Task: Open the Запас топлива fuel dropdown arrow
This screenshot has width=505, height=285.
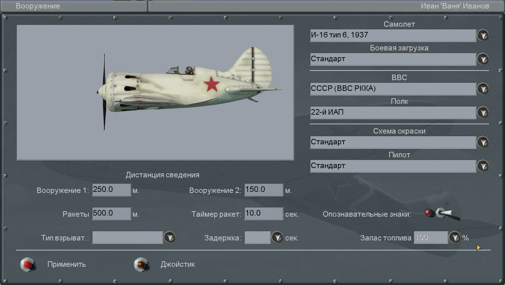Action: tap(454, 237)
